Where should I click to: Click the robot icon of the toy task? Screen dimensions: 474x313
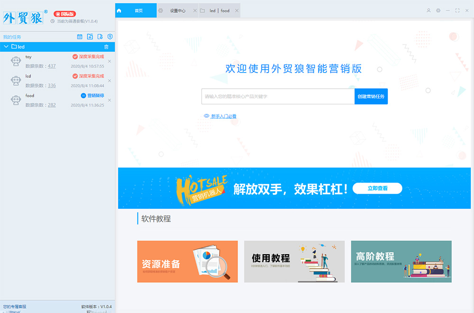(16, 61)
